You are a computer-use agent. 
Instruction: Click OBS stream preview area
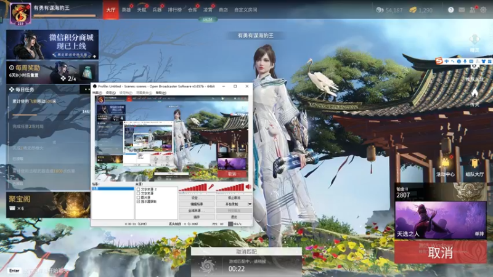171,138
